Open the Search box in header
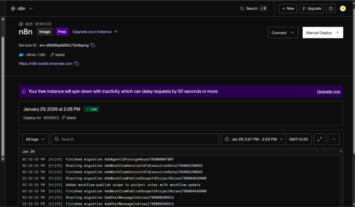Screen dimensions: 355x207 point(253,8)
